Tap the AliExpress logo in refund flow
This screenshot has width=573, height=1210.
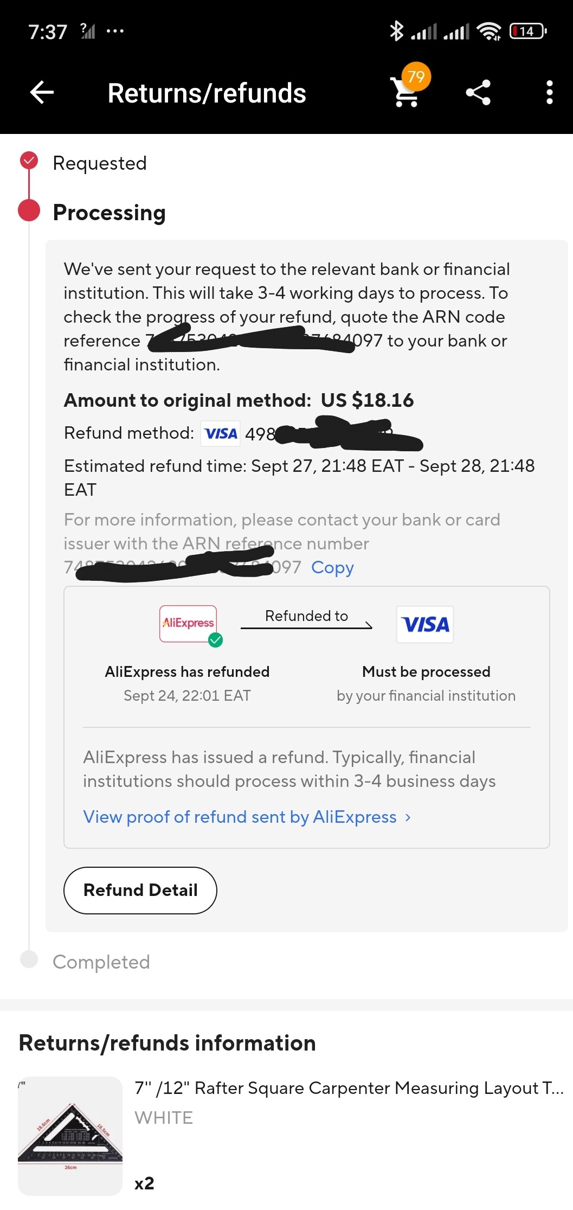tap(188, 624)
